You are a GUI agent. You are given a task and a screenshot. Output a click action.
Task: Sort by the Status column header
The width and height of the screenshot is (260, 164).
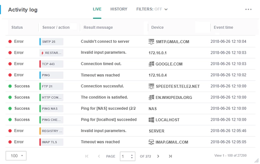pos(17,27)
